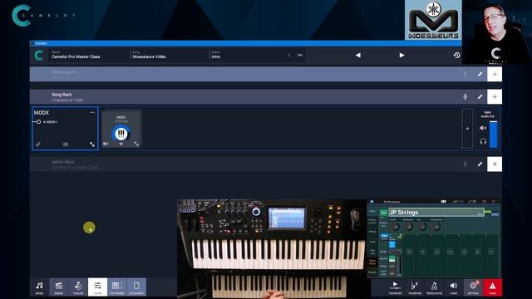Add item to Song Rack with plus
The image size is (532, 299).
495,96
